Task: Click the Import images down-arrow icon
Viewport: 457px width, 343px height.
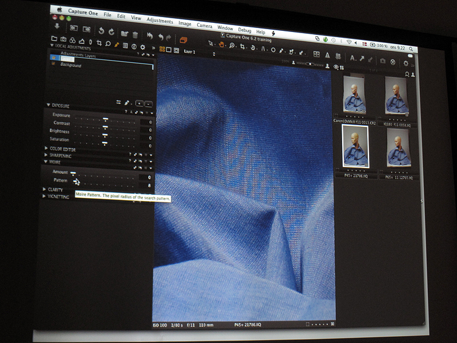Action: tap(57, 26)
